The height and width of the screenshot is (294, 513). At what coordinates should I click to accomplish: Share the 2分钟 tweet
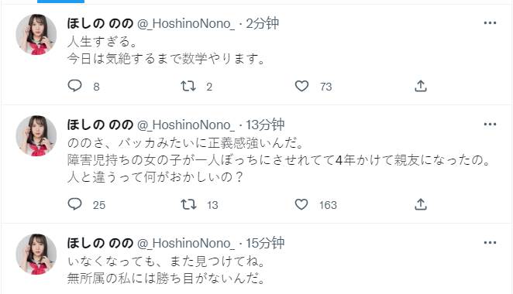pyautogui.click(x=421, y=86)
